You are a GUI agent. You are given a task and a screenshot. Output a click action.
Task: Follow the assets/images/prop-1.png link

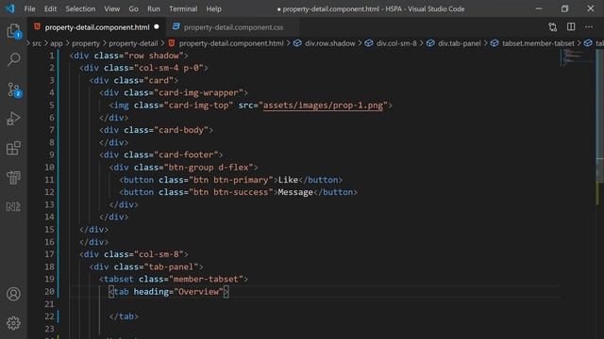(x=323, y=105)
